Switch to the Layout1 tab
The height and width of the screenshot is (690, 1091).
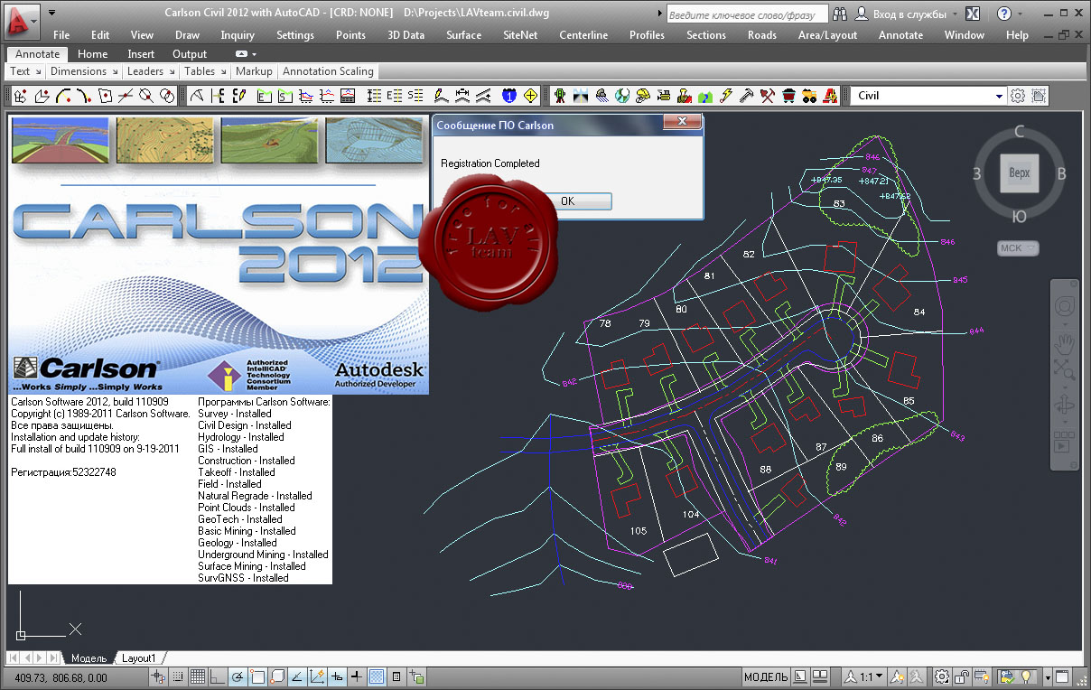coord(139,658)
